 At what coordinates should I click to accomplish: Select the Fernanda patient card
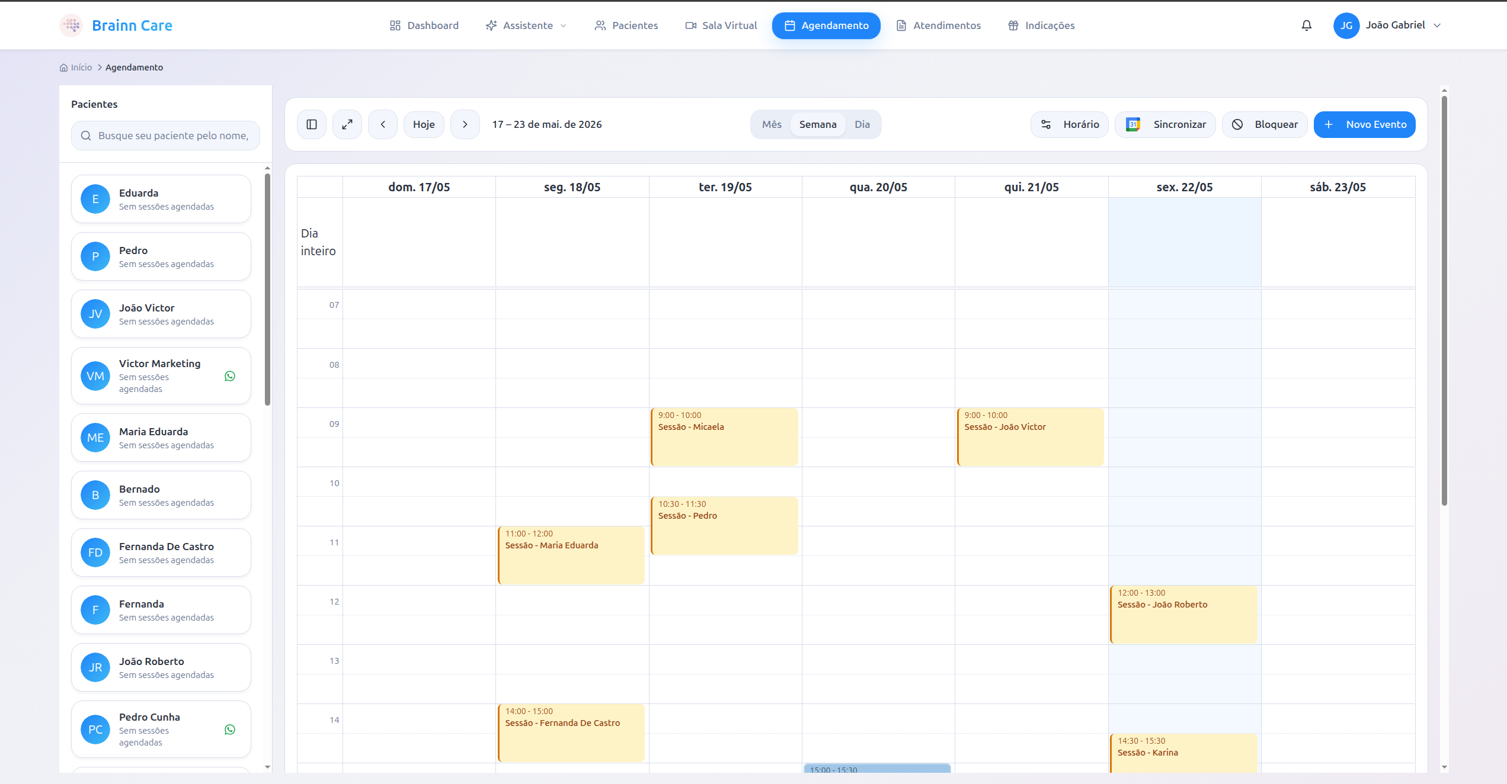[161, 610]
